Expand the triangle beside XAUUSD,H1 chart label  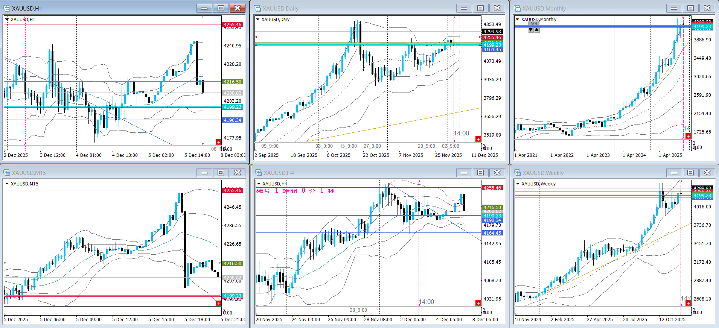click(7, 19)
